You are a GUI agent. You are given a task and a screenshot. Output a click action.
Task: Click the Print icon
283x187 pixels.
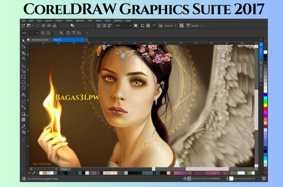(x=55, y=25)
